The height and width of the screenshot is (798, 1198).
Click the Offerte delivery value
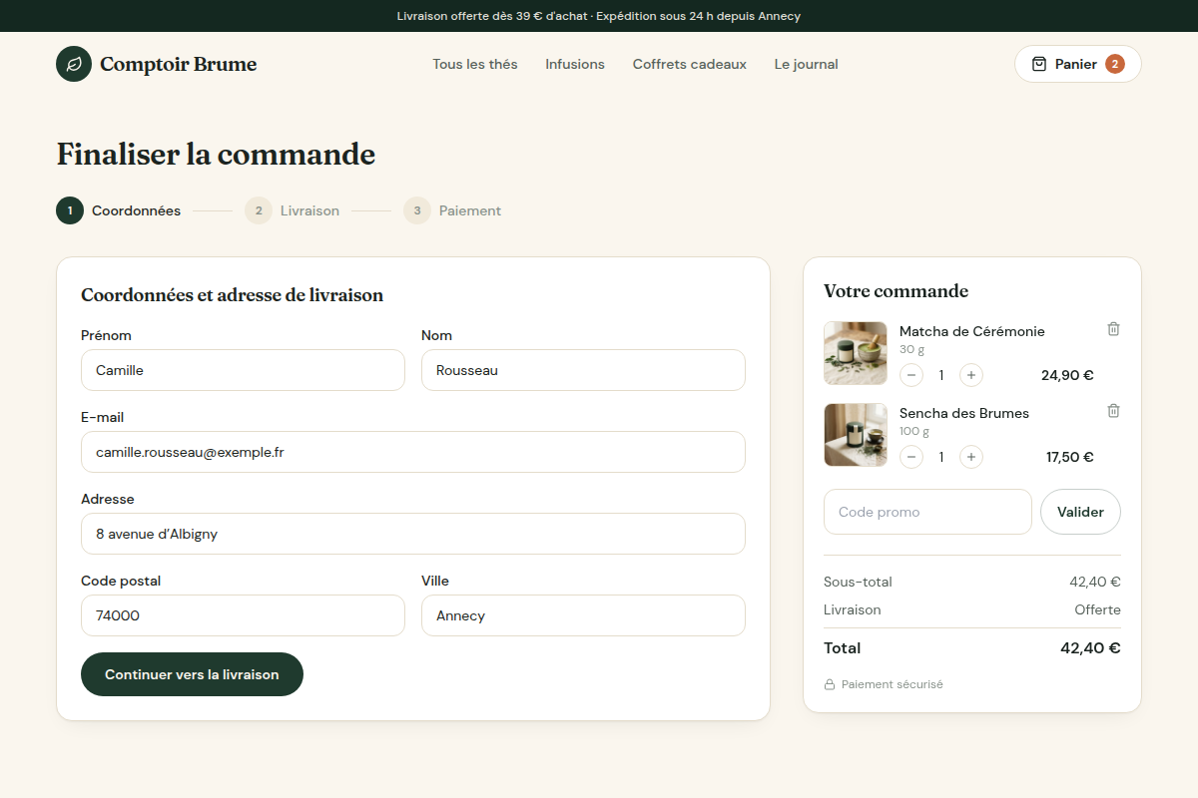click(x=1097, y=609)
